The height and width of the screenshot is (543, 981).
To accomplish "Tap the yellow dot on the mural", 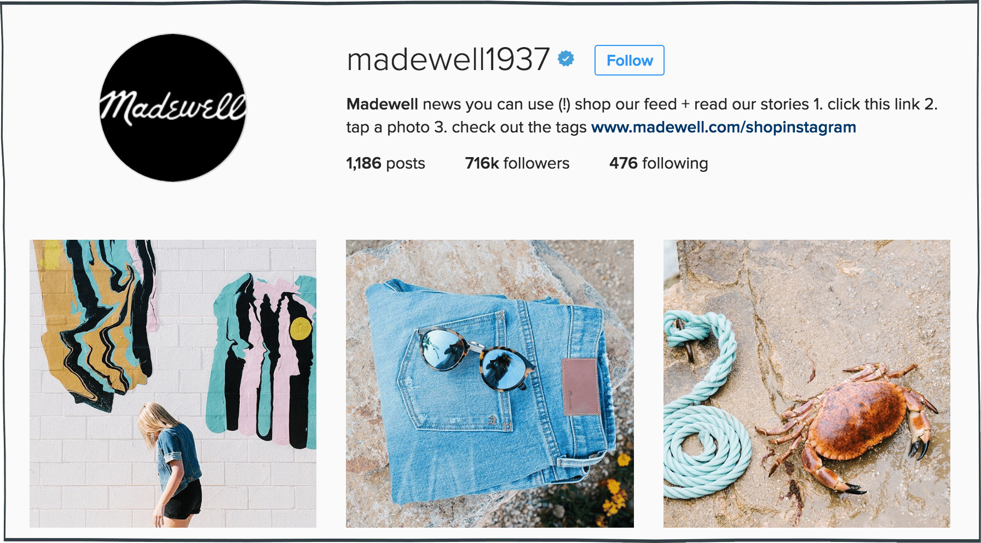I will (301, 328).
